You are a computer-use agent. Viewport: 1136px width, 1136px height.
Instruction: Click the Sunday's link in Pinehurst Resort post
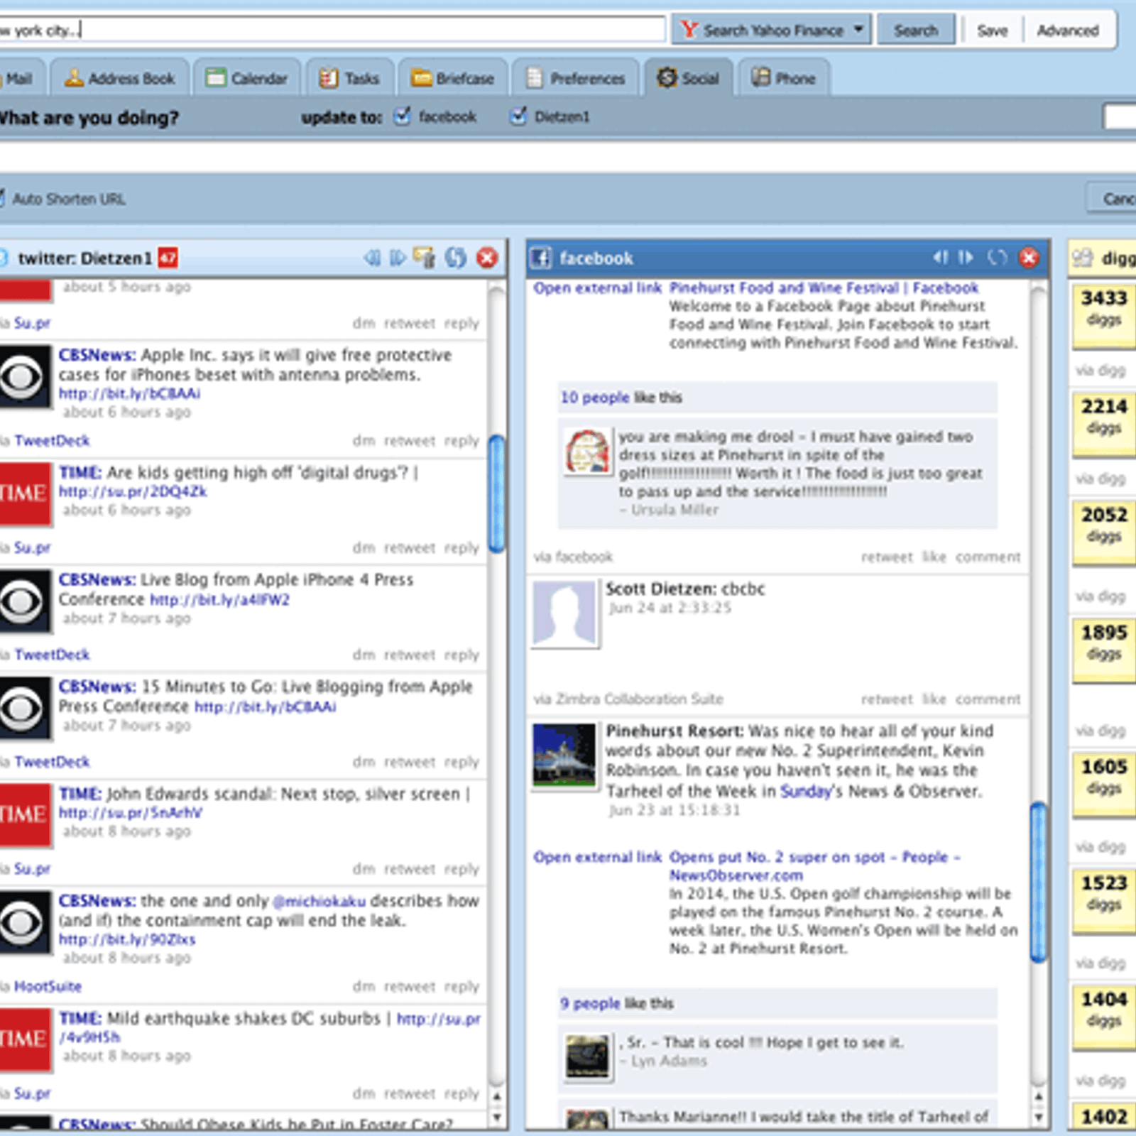click(x=807, y=791)
